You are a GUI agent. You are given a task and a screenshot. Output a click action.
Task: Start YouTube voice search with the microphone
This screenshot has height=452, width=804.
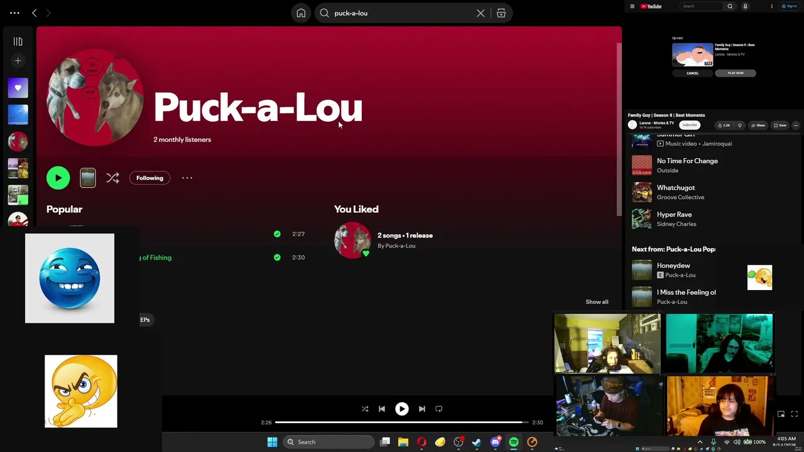tap(745, 6)
